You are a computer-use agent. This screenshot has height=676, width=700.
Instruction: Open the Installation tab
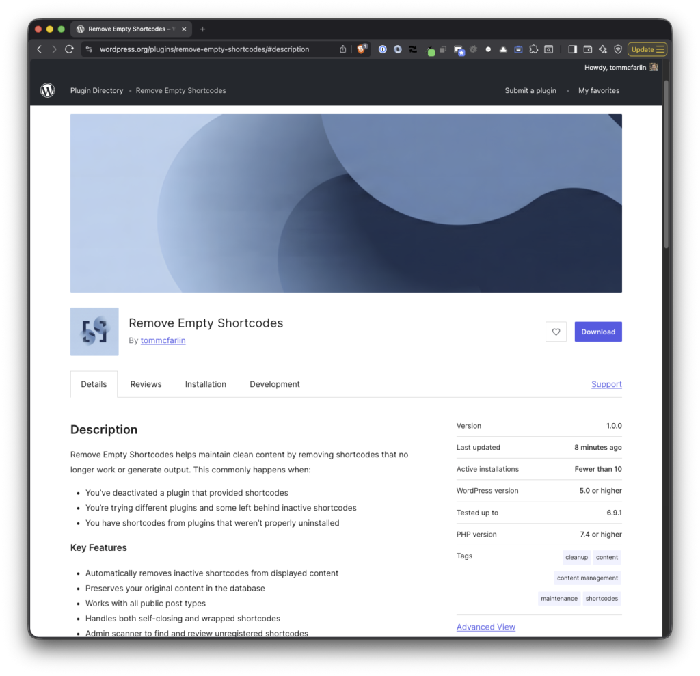tap(205, 384)
